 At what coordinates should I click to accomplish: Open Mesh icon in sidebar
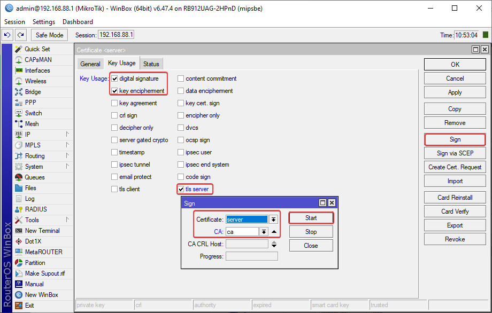coord(19,124)
